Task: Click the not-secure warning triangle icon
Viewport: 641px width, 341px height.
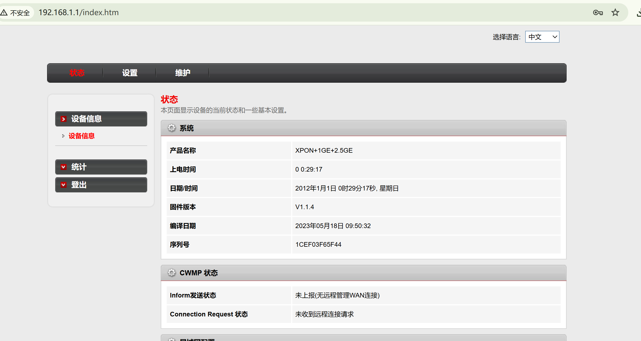Action: tap(4, 12)
